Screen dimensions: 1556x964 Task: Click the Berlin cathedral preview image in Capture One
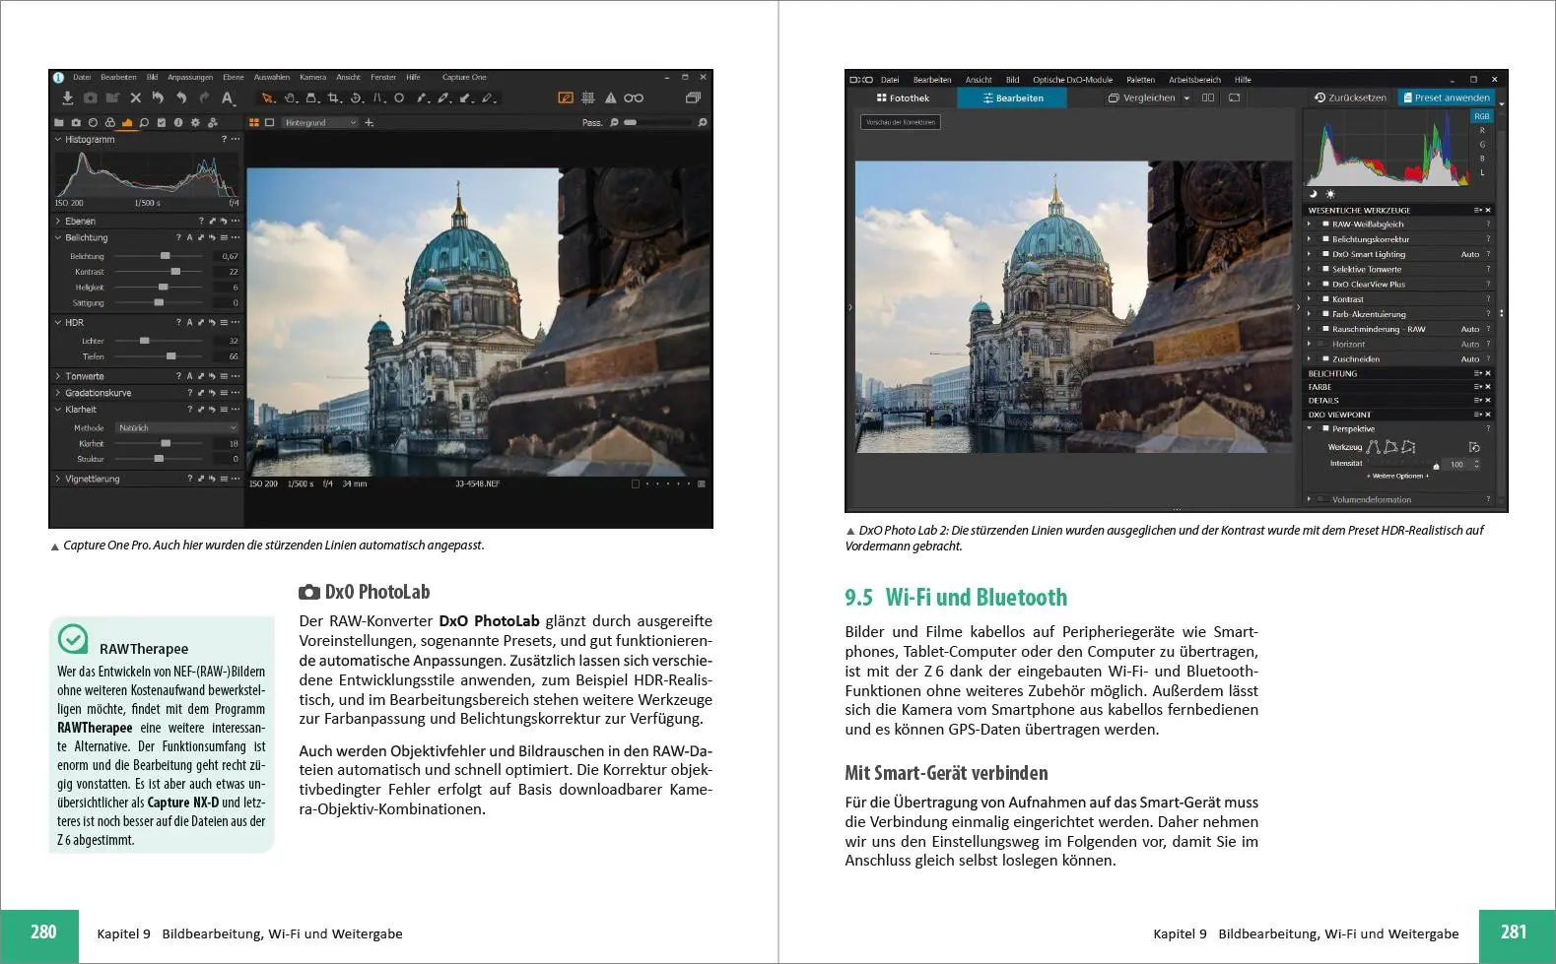(478, 322)
